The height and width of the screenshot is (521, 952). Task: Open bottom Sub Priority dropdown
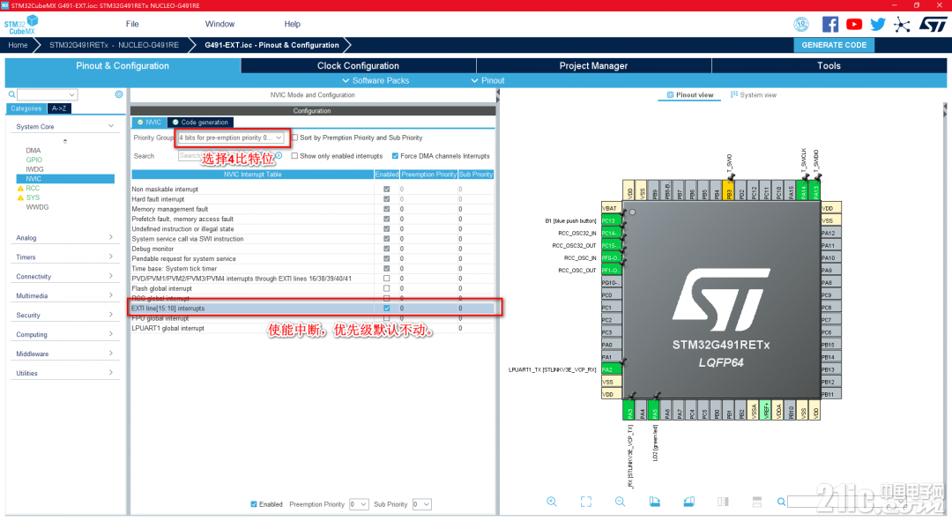[421, 504]
